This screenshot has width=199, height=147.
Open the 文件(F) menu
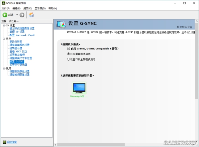pos(5,8)
